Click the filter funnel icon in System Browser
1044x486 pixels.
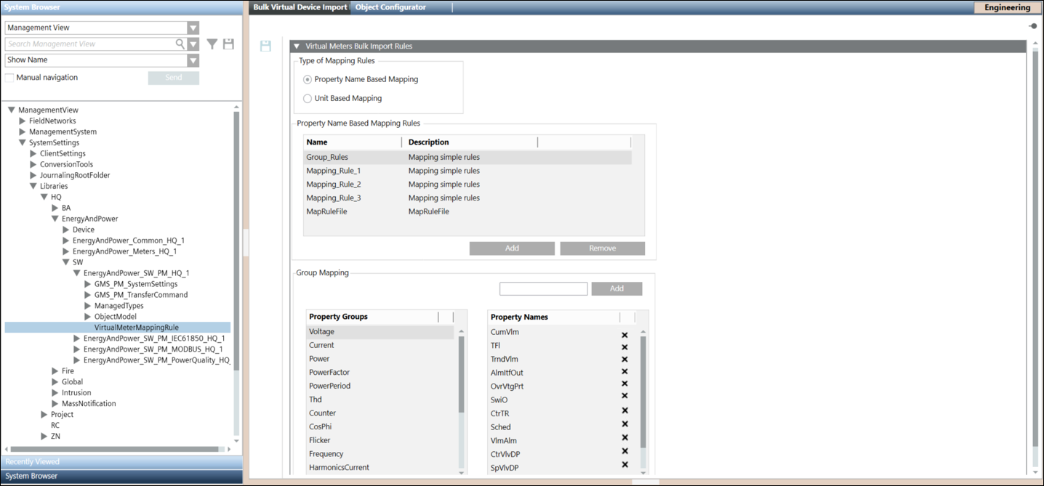[x=212, y=44]
